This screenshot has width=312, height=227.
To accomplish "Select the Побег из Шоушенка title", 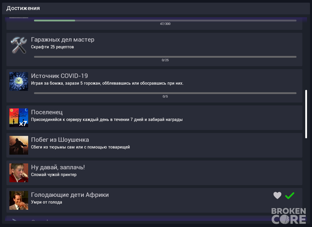I will 60,140.
